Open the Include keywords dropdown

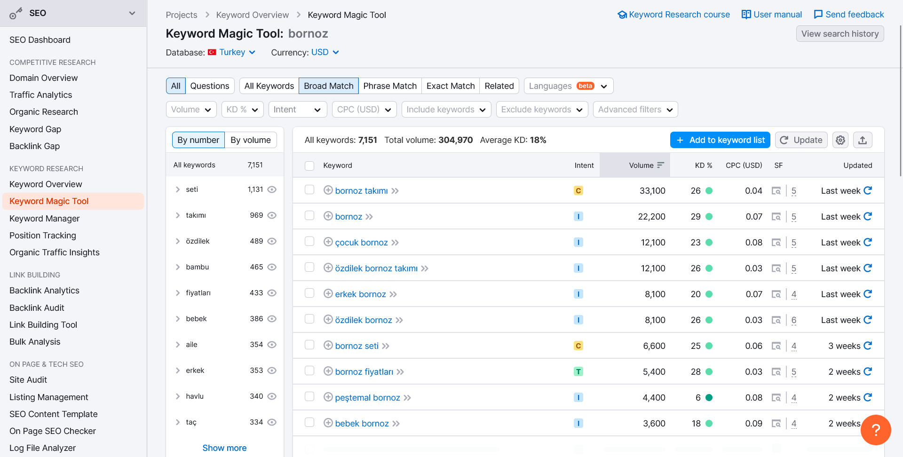tap(446, 110)
